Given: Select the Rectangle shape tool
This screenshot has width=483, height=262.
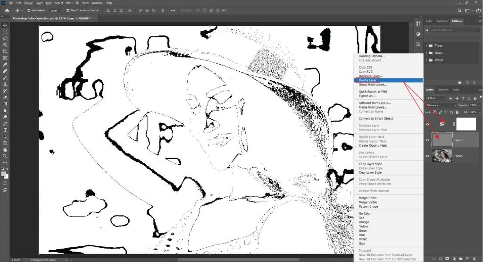Looking at the screenshot, I should [x=5, y=144].
